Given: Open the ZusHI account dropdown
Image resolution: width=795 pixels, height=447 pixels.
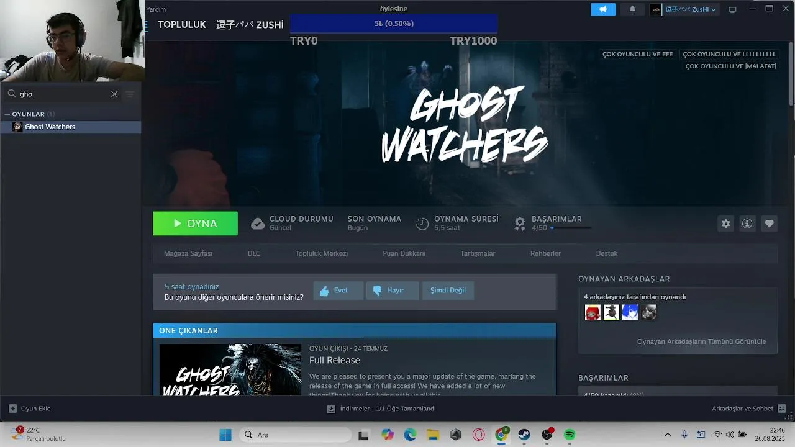Looking at the screenshot, I should 684,9.
